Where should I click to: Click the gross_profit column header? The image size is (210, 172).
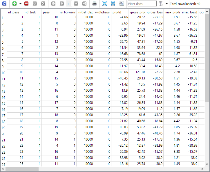(x=137, y=12)
